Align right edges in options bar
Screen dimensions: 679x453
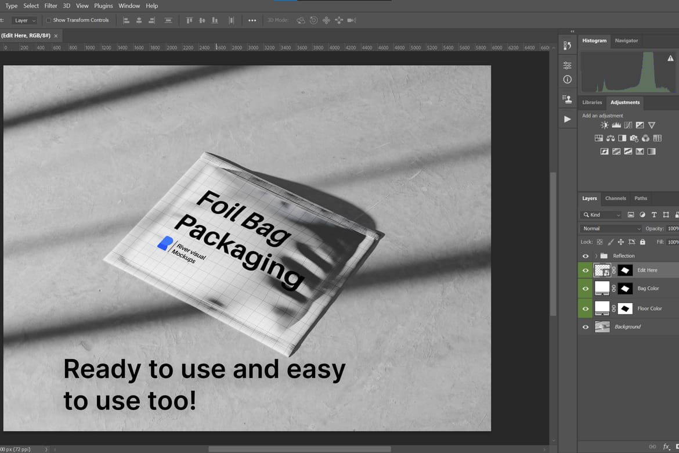(x=151, y=20)
